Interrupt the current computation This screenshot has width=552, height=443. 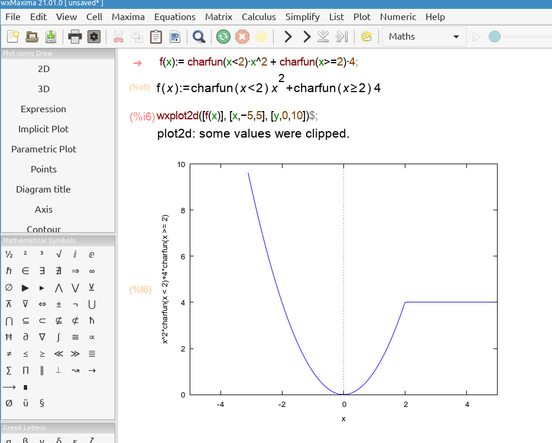(242, 37)
